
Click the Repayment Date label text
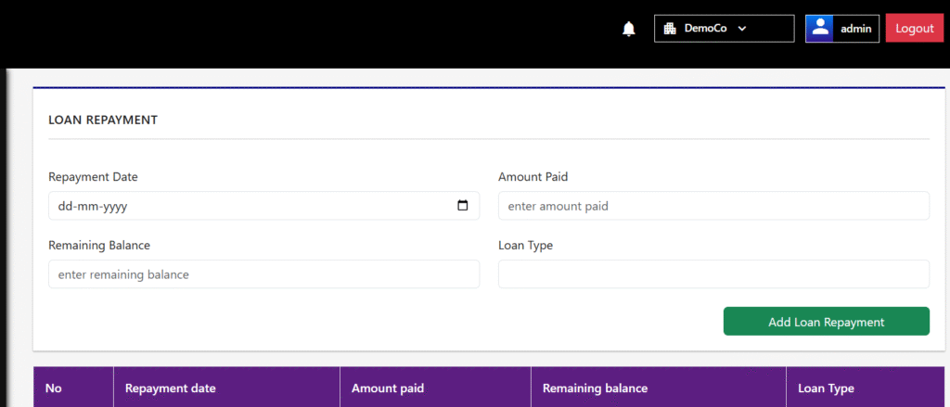click(94, 177)
